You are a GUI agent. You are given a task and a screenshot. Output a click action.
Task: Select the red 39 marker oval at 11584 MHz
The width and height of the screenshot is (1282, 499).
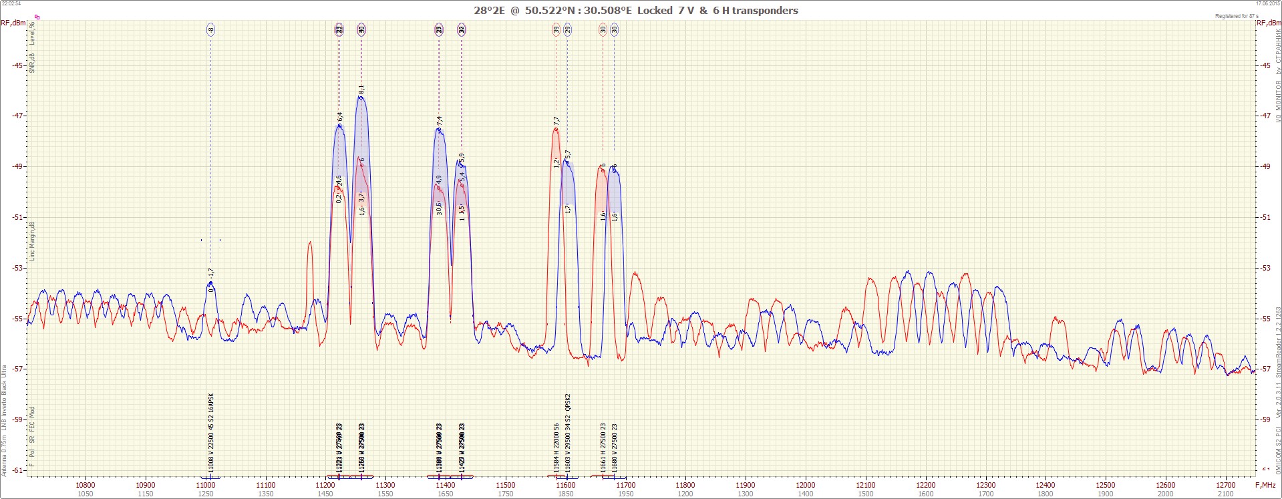coord(556,29)
